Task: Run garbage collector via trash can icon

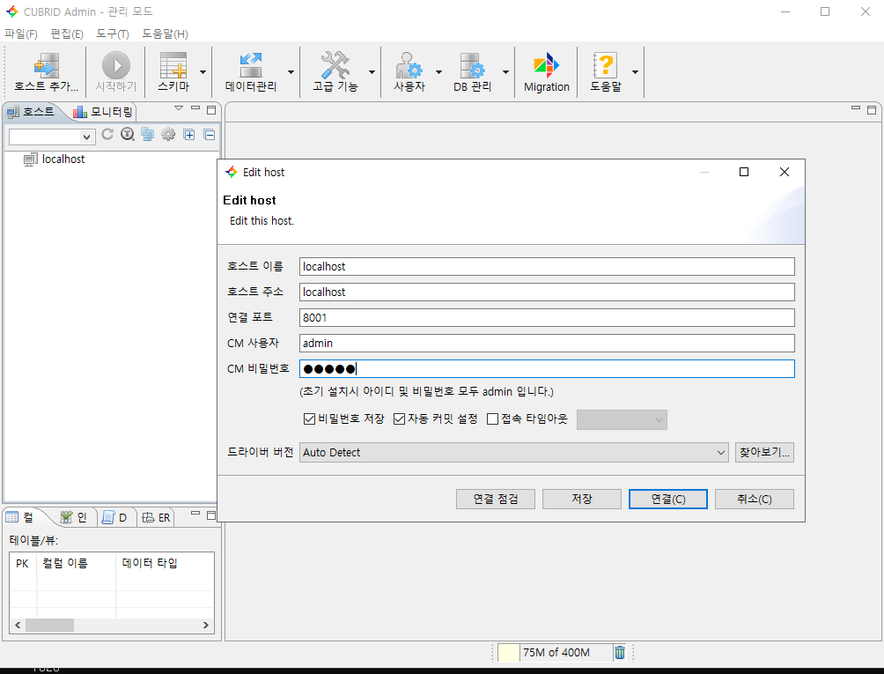Action: (620, 652)
